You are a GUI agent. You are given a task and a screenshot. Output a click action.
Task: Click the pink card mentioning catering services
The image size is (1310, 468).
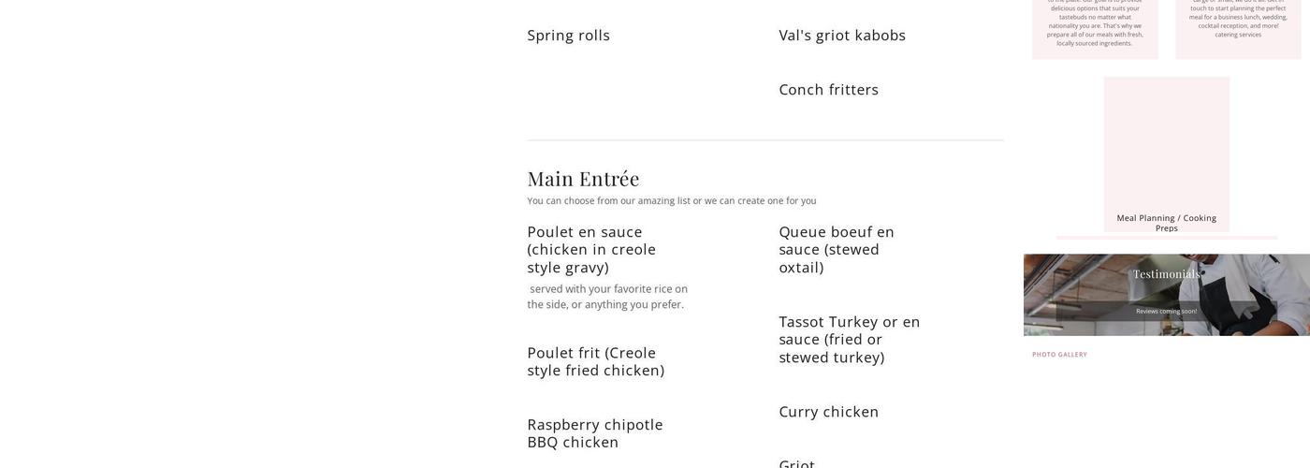1237,28
